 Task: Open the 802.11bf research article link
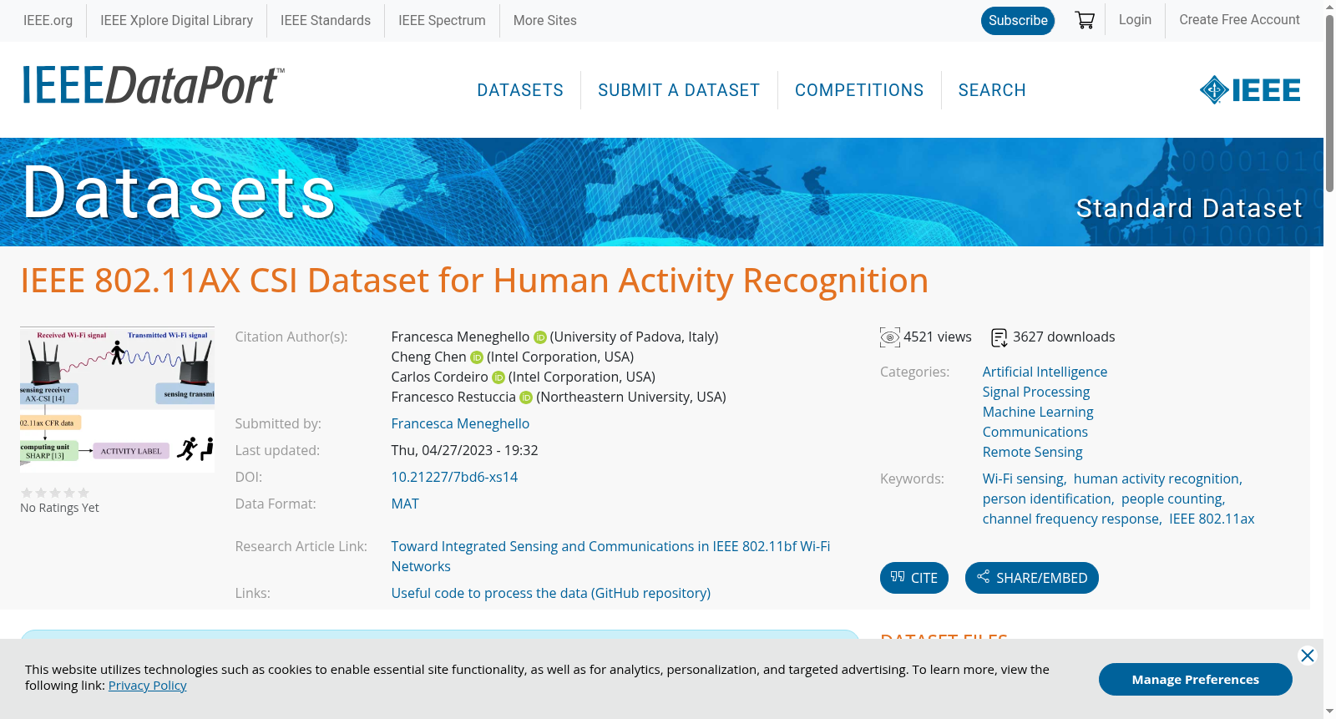(x=610, y=556)
